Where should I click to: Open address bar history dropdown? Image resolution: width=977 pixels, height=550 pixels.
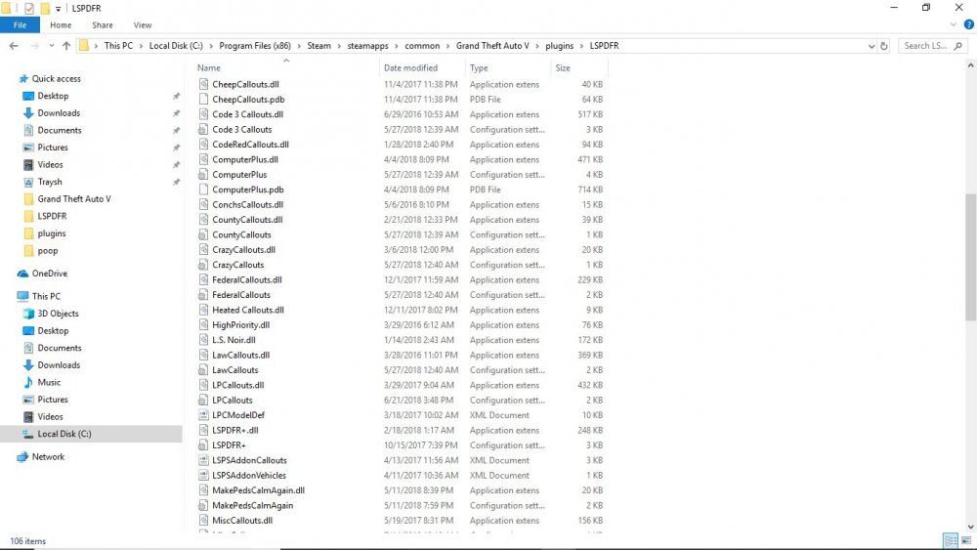click(x=871, y=46)
